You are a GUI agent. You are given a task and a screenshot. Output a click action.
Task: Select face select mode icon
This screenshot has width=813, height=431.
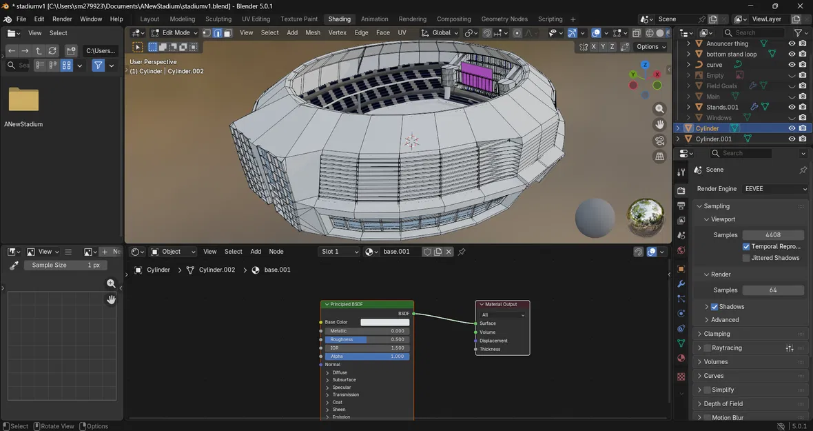227,32
